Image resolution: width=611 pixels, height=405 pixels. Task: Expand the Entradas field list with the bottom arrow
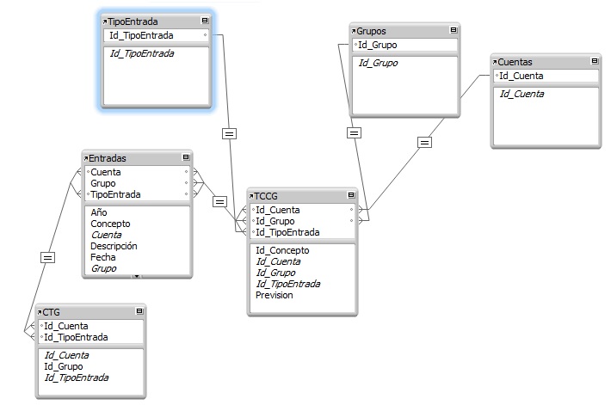coord(137,276)
